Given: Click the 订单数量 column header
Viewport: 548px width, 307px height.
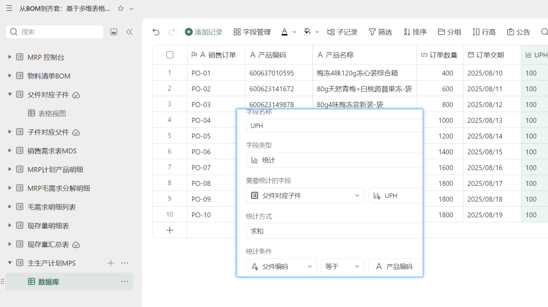Looking at the screenshot, I should pos(440,55).
